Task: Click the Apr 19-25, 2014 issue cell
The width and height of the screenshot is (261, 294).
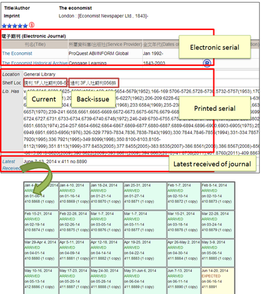Action: 145,253
